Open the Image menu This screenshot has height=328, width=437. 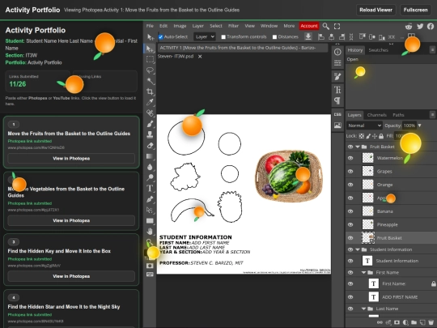180,26
